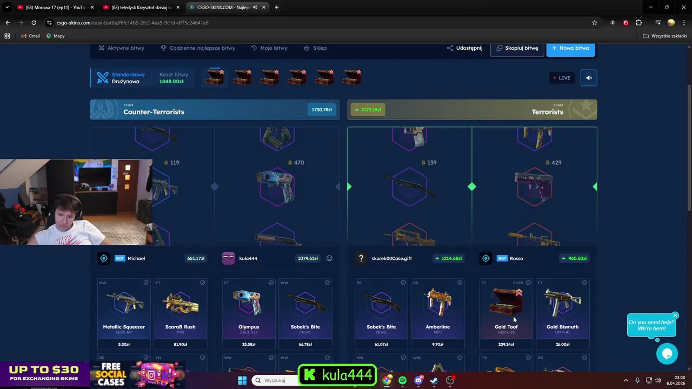
Task: Click the address bar URL
Action: point(132,23)
